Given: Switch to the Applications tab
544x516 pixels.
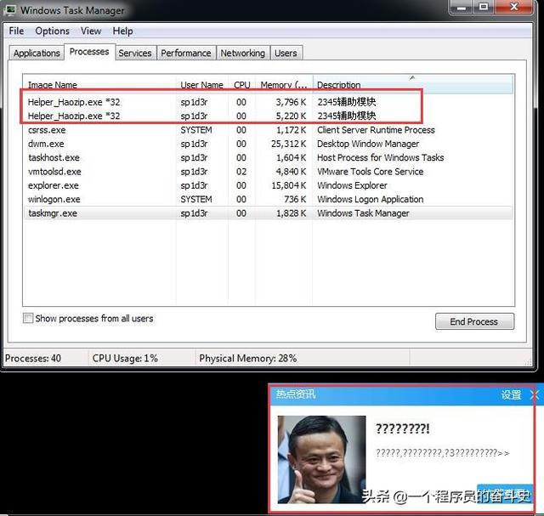Looking at the screenshot, I should tap(37, 53).
